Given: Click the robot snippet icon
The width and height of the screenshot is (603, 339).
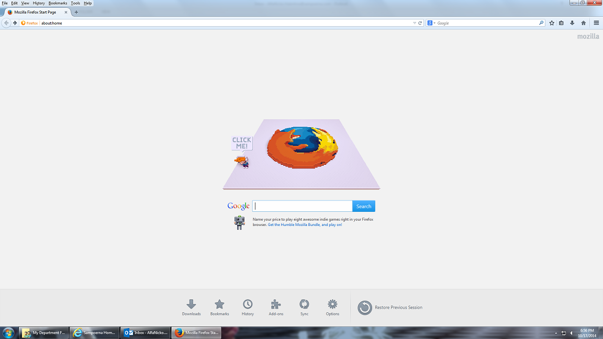Looking at the screenshot, I should coord(240,222).
